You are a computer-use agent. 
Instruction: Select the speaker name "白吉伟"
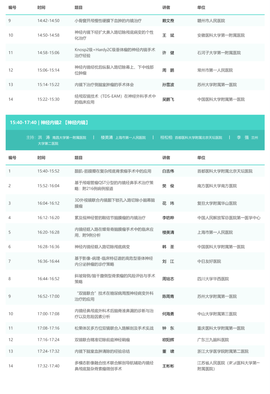point(168,171)
